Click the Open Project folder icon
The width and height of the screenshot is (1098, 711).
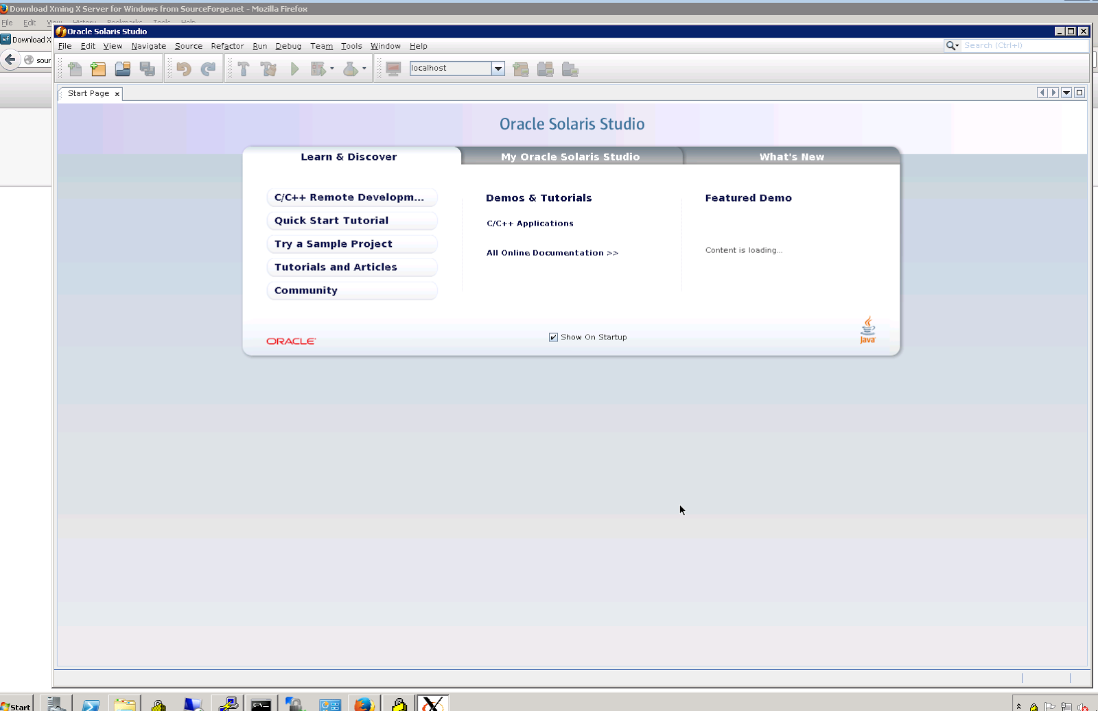point(123,69)
